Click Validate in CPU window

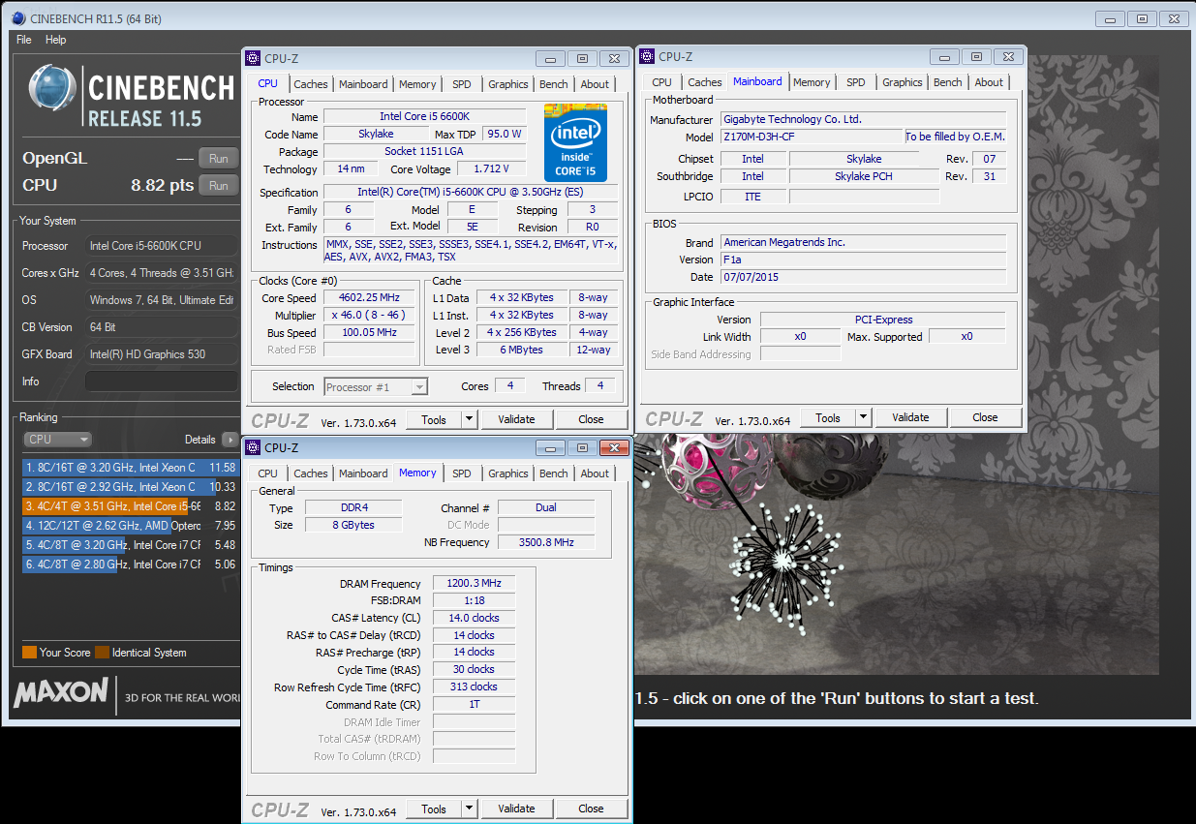click(516, 419)
